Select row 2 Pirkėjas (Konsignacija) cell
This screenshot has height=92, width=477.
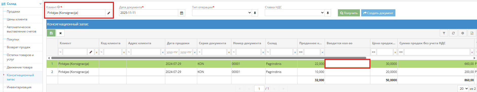(78, 72)
